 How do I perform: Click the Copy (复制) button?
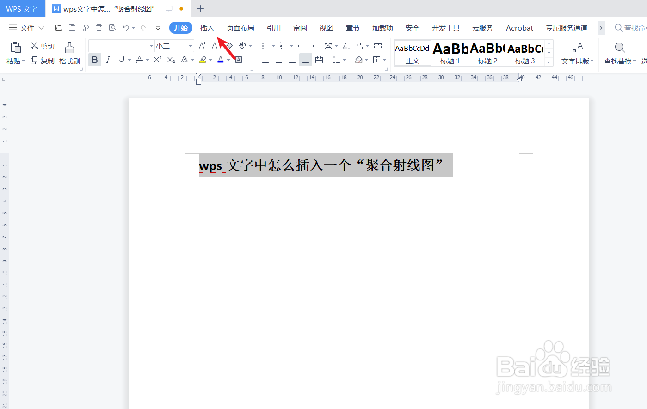coord(42,61)
